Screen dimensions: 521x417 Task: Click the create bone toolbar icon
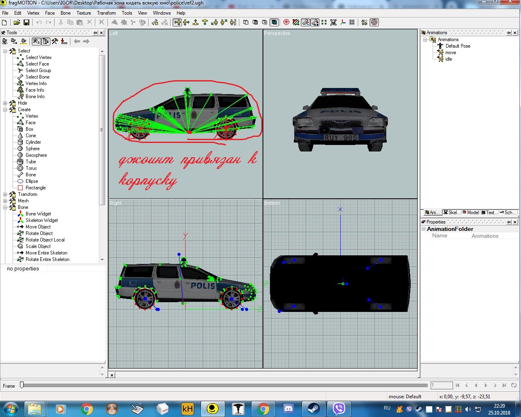(155, 22)
